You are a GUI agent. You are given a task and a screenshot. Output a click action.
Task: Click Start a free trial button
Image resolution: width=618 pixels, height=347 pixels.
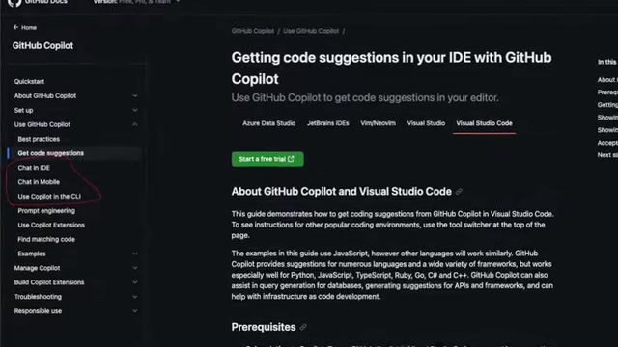(267, 159)
